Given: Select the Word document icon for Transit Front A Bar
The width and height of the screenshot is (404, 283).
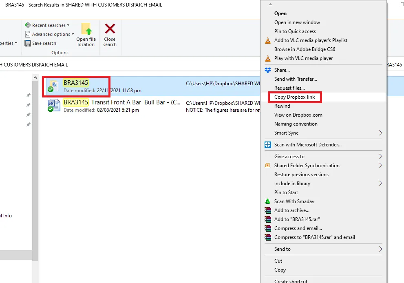Looking at the screenshot, I should [53, 106].
